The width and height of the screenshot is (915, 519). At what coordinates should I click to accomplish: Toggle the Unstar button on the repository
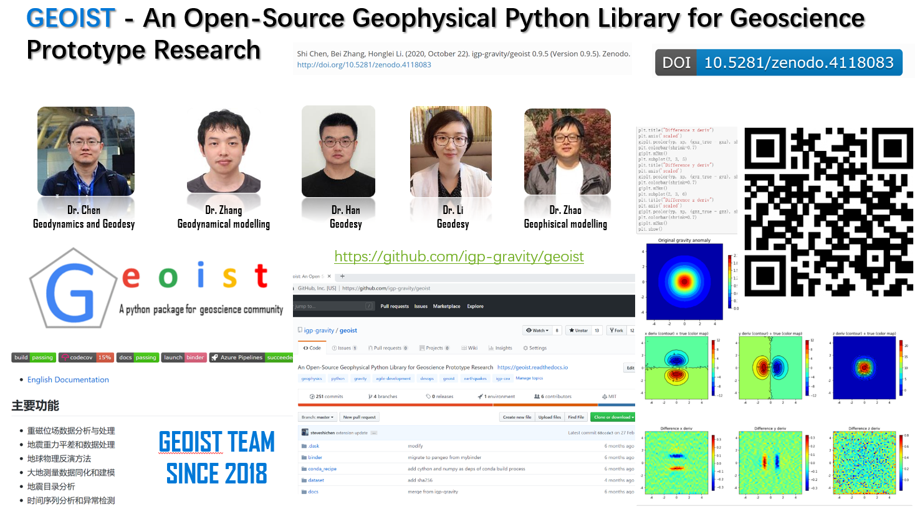(x=578, y=331)
